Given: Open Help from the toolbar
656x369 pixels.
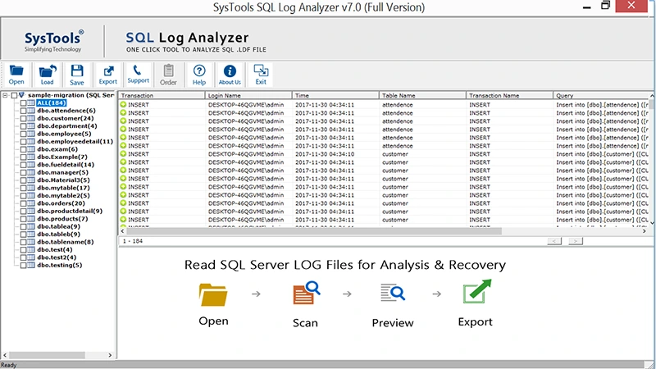Looking at the screenshot, I should coord(199,75).
